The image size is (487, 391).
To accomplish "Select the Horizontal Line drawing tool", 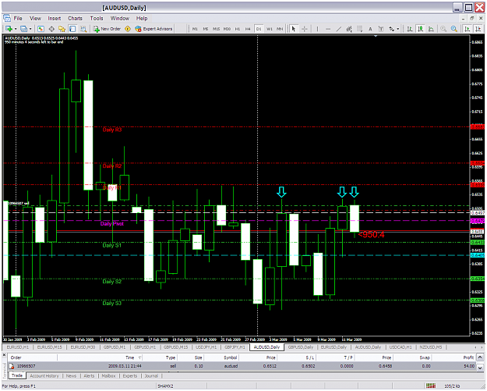I will tap(328, 29).
